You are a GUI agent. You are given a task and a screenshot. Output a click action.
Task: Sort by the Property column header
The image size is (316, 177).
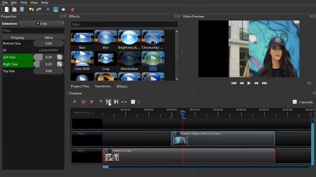click(x=18, y=37)
